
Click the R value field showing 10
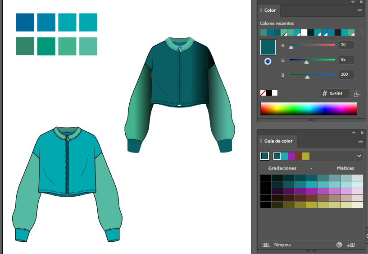(x=347, y=45)
